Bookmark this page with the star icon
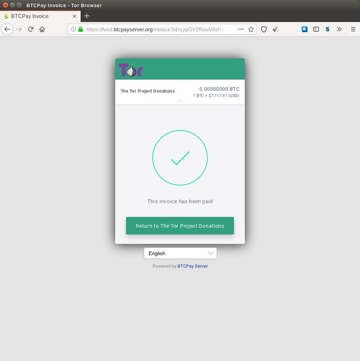360x361 pixels. pos(251,29)
